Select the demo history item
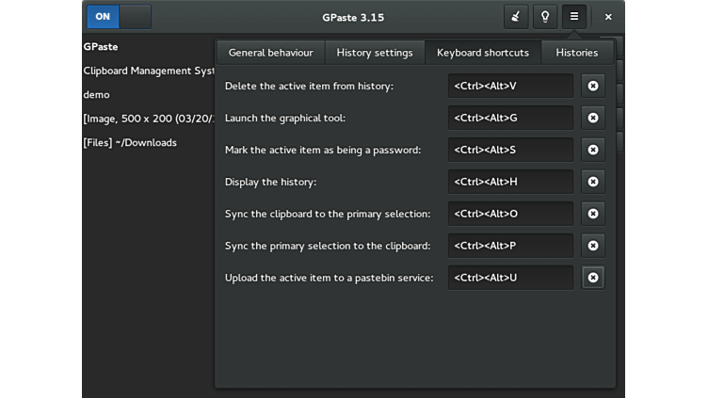The height and width of the screenshot is (398, 708). click(x=97, y=95)
